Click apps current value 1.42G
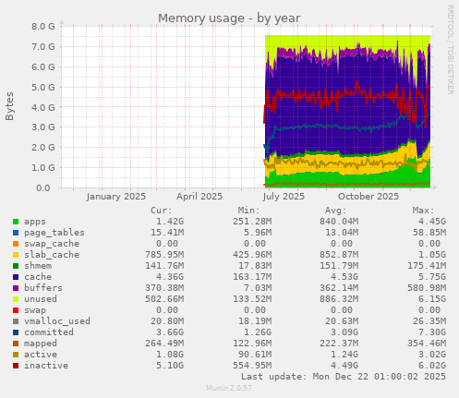This screenshot has width=459, height=398. 170,222
